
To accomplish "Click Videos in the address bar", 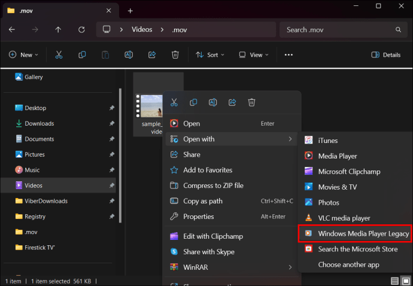I will 142,29.
